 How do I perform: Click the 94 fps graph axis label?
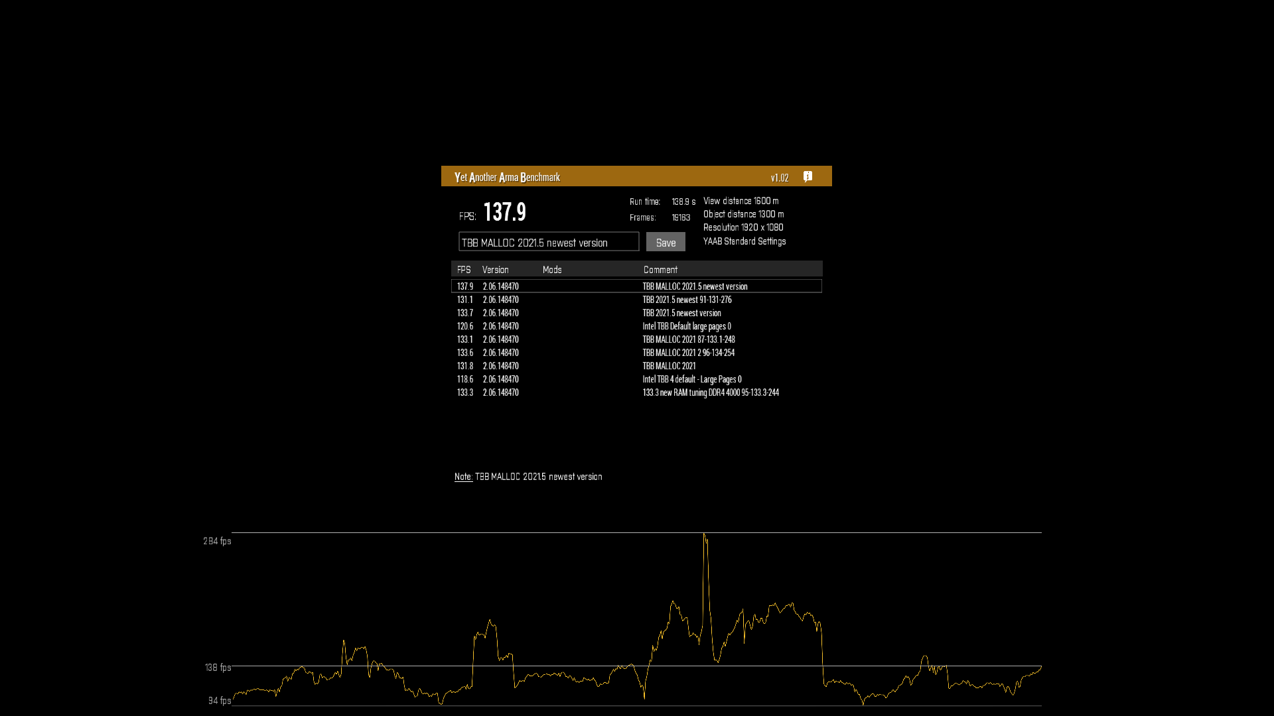[220, 701]
